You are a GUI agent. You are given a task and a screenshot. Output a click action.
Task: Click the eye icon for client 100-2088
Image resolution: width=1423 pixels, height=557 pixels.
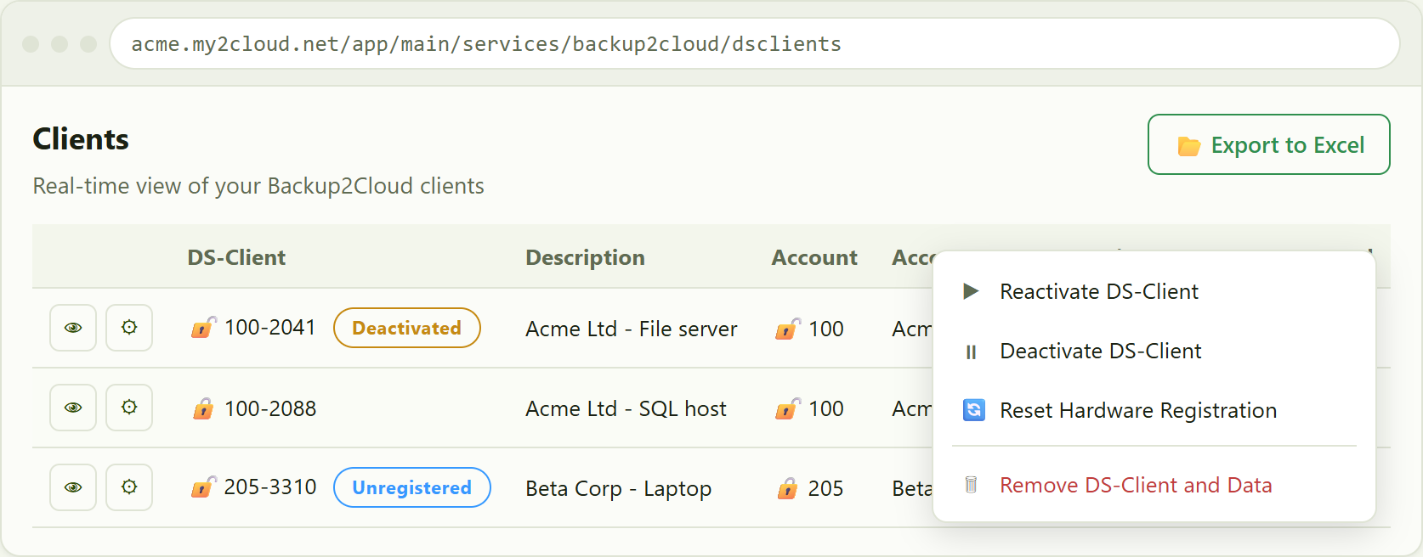tap(73, 408)
